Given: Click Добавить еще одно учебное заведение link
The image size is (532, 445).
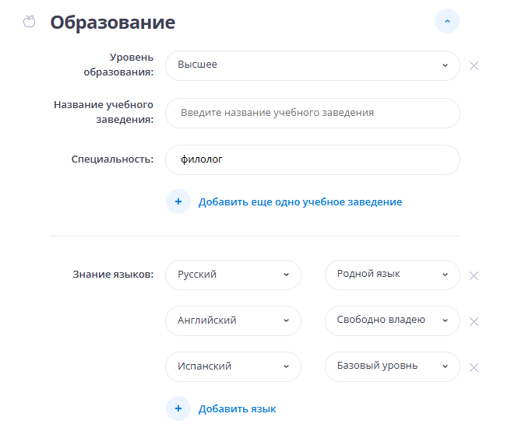Looking at the screenshot, I should pyautogui.click(x=300, y=201).
